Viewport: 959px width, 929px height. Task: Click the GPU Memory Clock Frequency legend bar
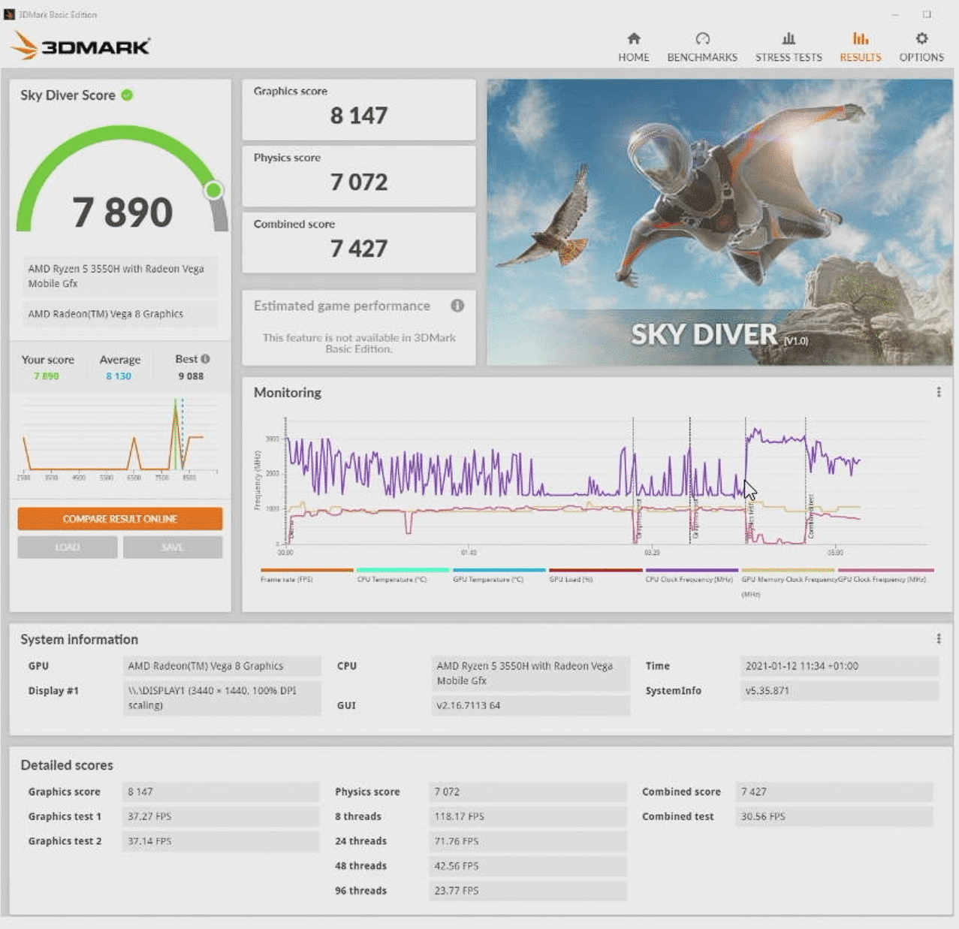pos(788,570)
